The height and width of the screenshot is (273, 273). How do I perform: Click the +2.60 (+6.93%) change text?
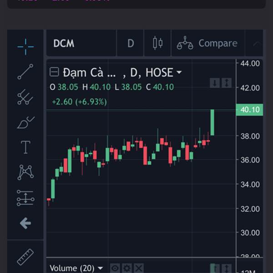click(79, 102)
